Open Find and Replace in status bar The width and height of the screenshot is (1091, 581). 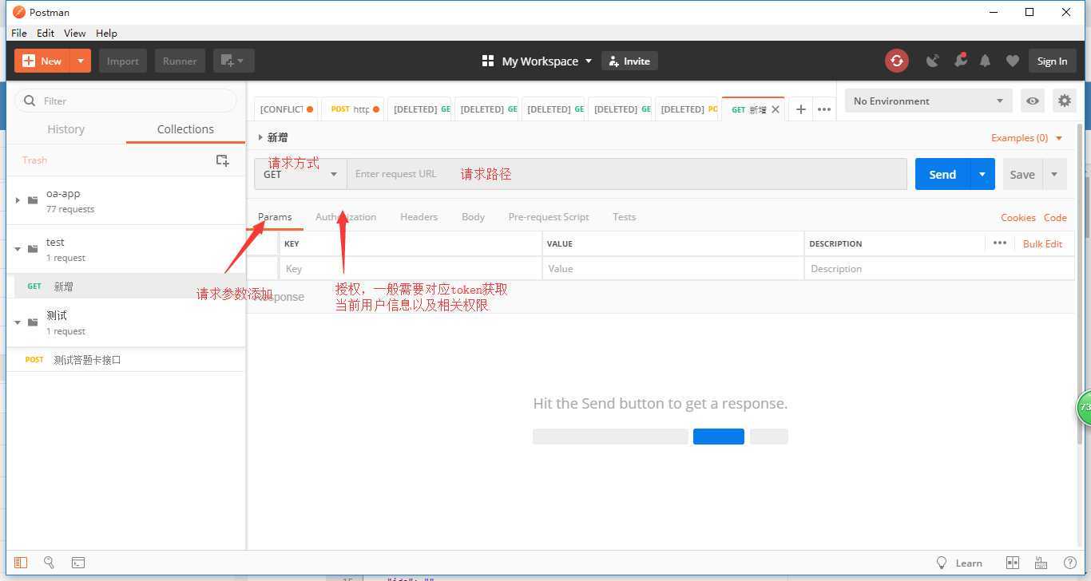49,563
